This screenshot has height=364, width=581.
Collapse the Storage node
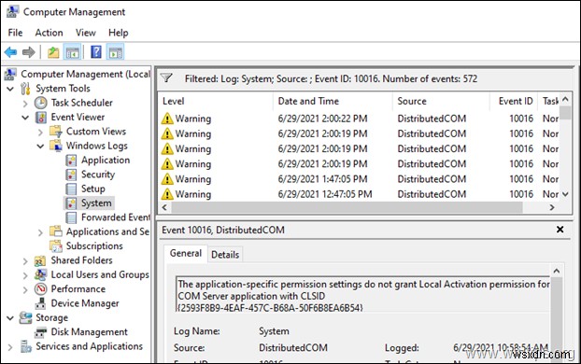click(x=10, y=318)
